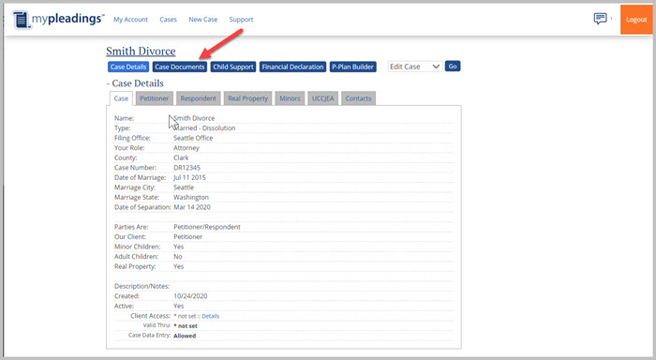Image resolution: width=656 pixels, height=360 pixels.
Task: Open Client Access Details link
Action: click(211, 316)
